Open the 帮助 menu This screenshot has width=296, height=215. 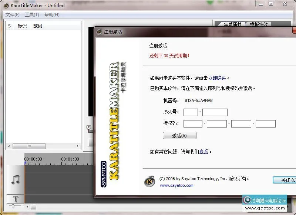(51, 15)
